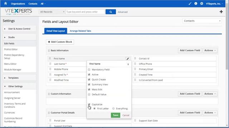Screen dimensions: 229x128
Task: Uncheck the Active checkbox
Action: tap(89, 74)
